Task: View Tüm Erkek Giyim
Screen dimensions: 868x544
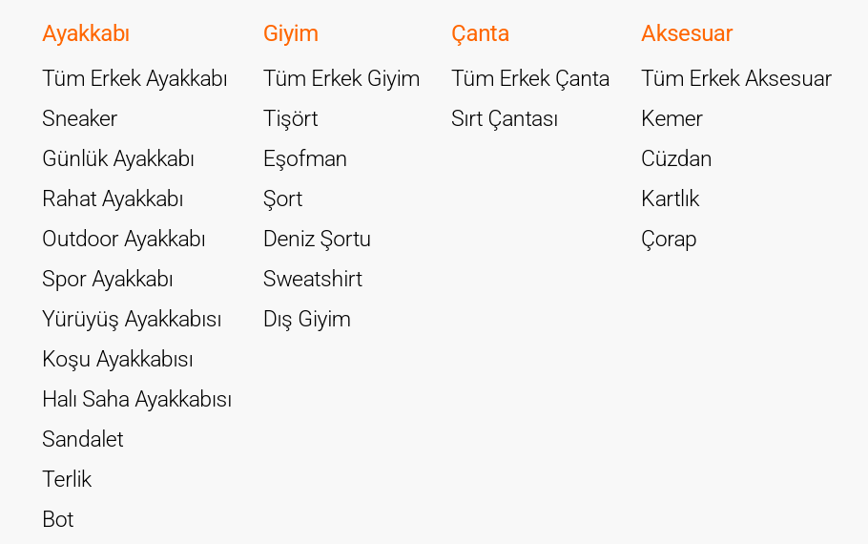Action: pyautogui.click(x=341, y=78)
